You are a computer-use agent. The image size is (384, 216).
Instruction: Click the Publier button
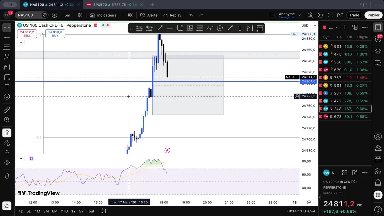click(x=373, y=15)
